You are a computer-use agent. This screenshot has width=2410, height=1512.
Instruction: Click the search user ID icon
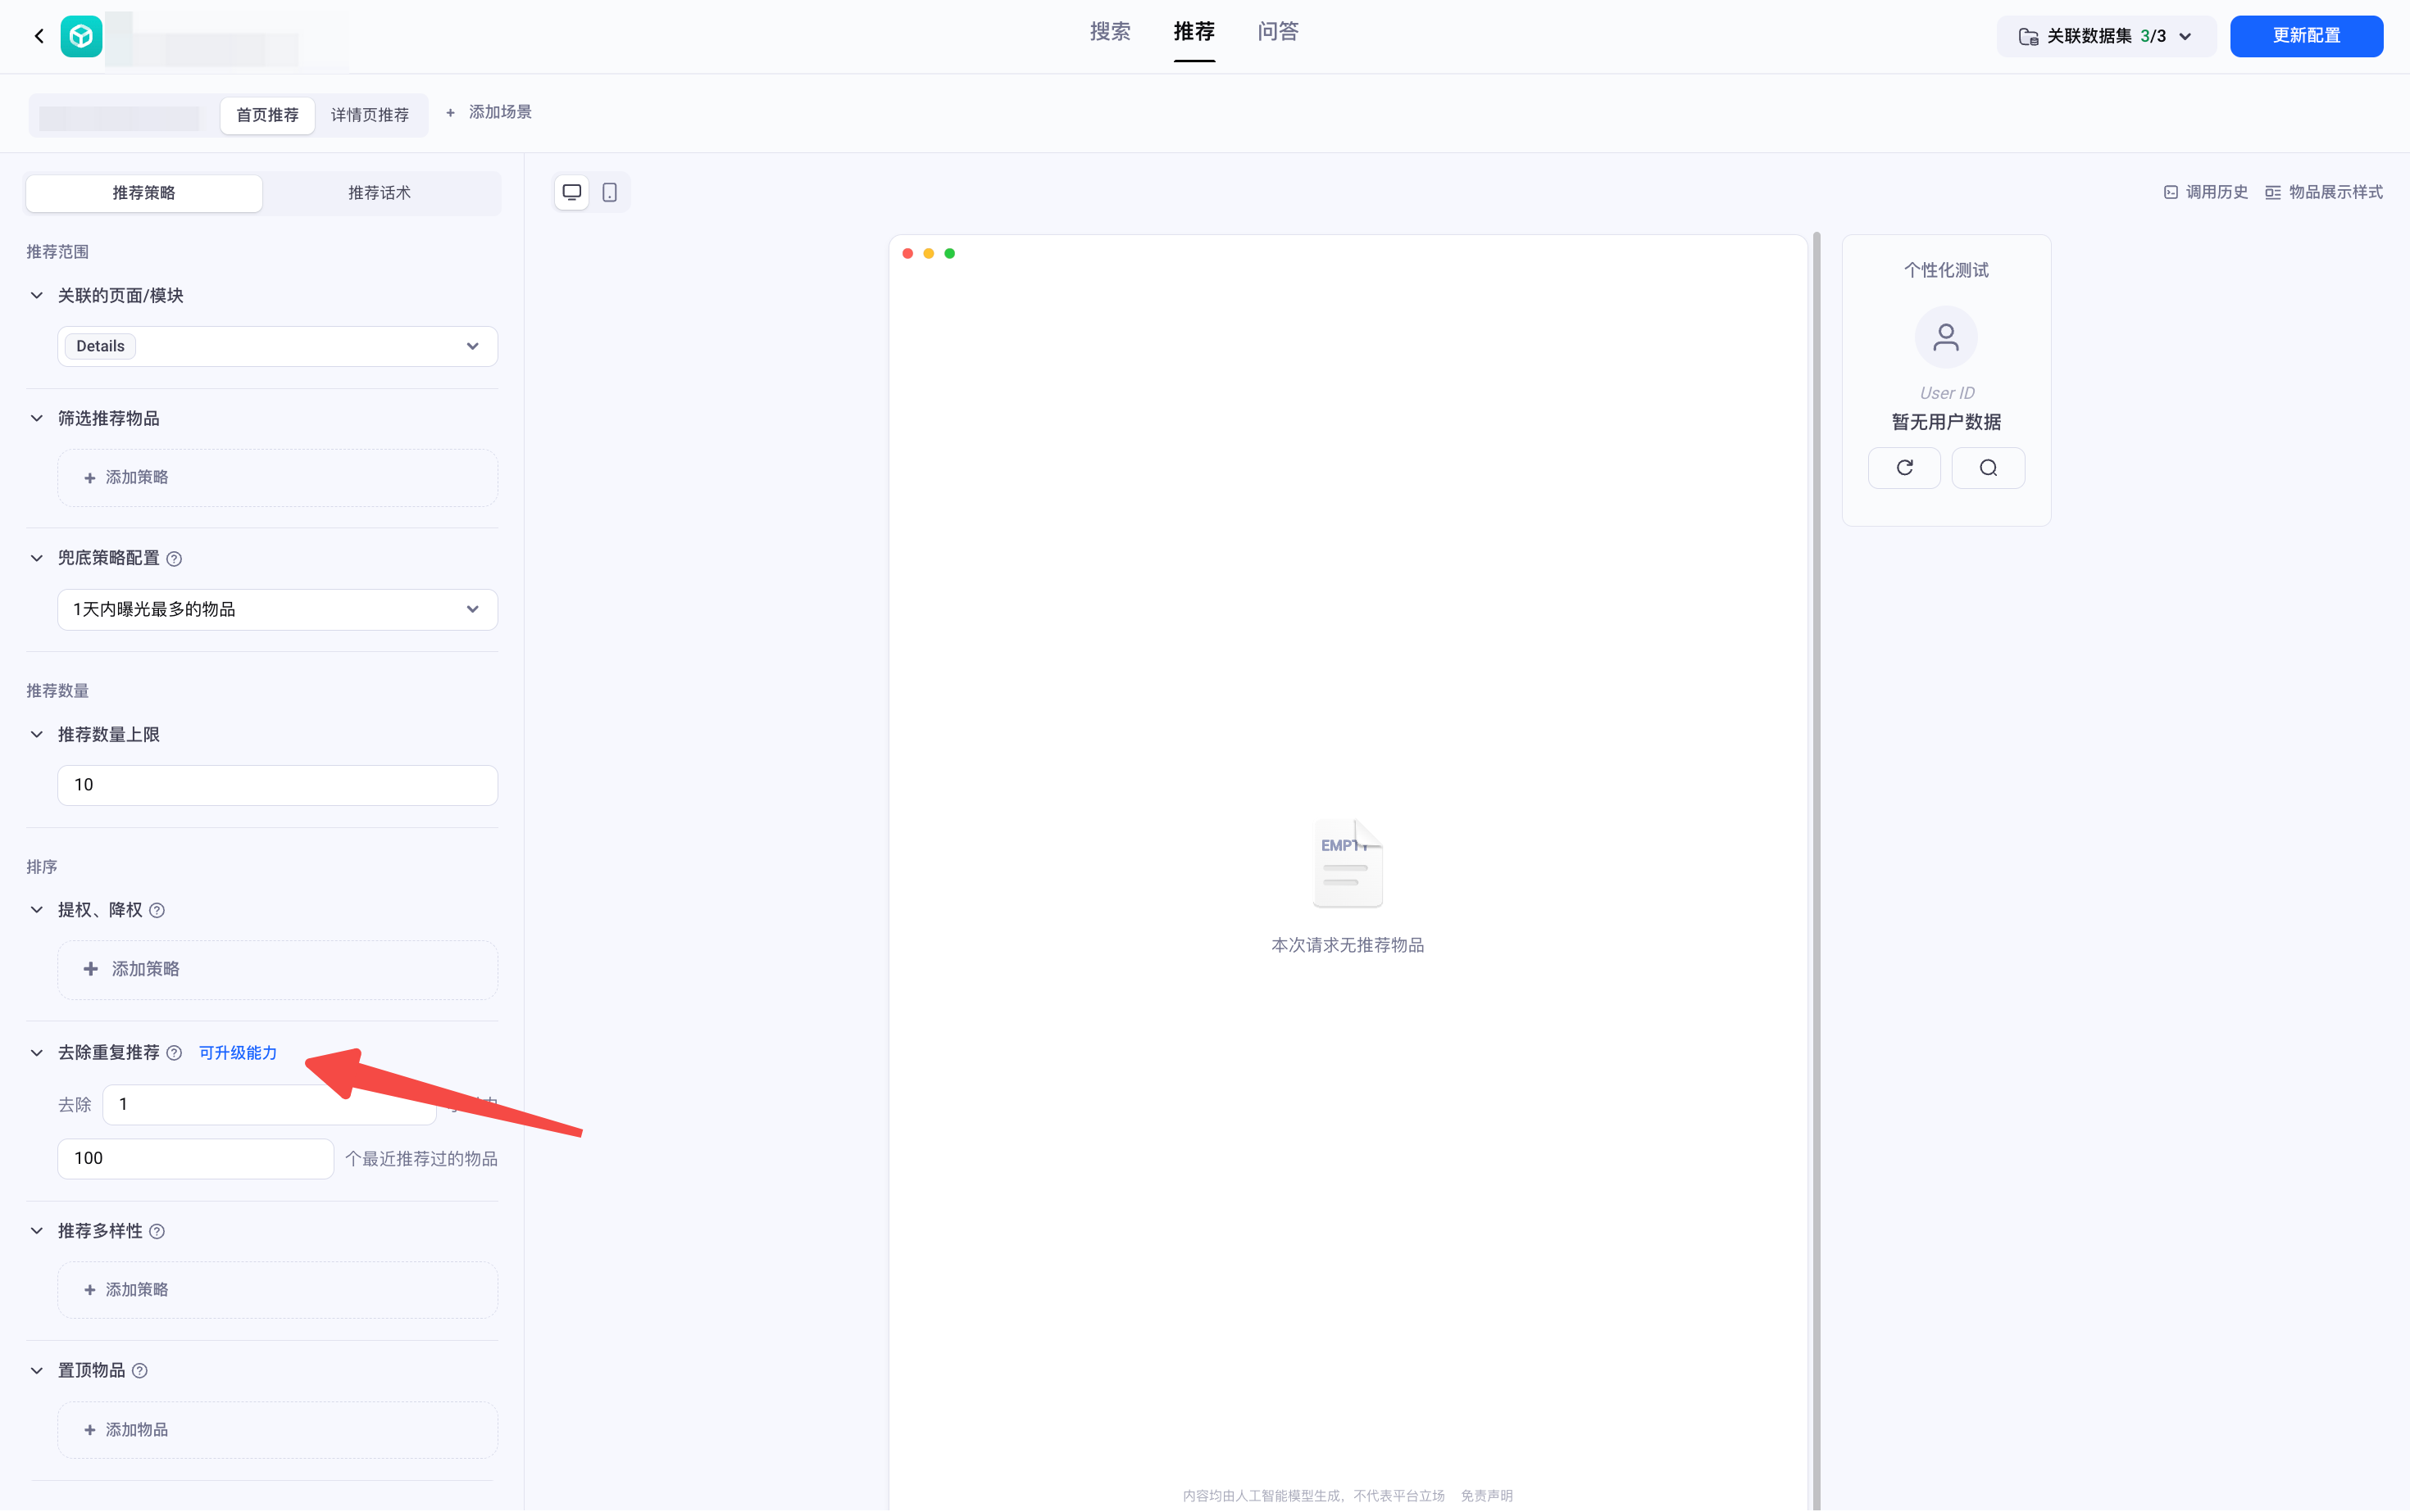coord(1988,468)
